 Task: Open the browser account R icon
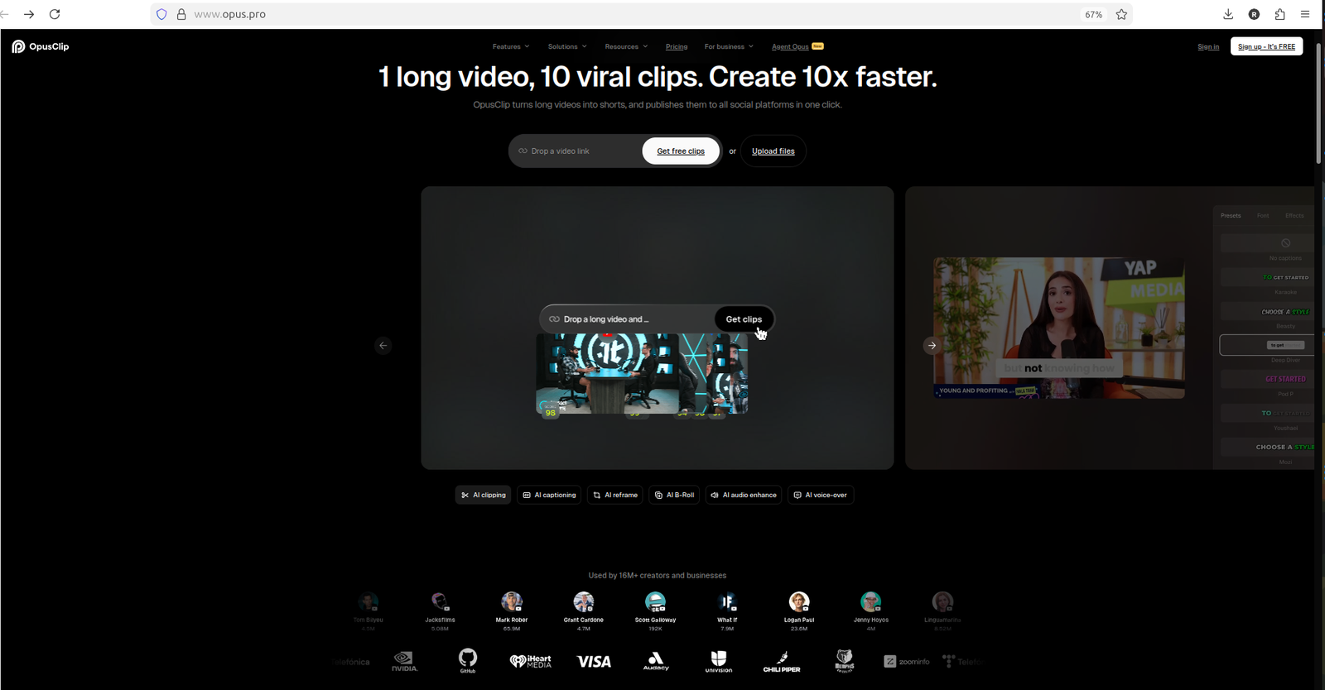(x=1254, y=14)
